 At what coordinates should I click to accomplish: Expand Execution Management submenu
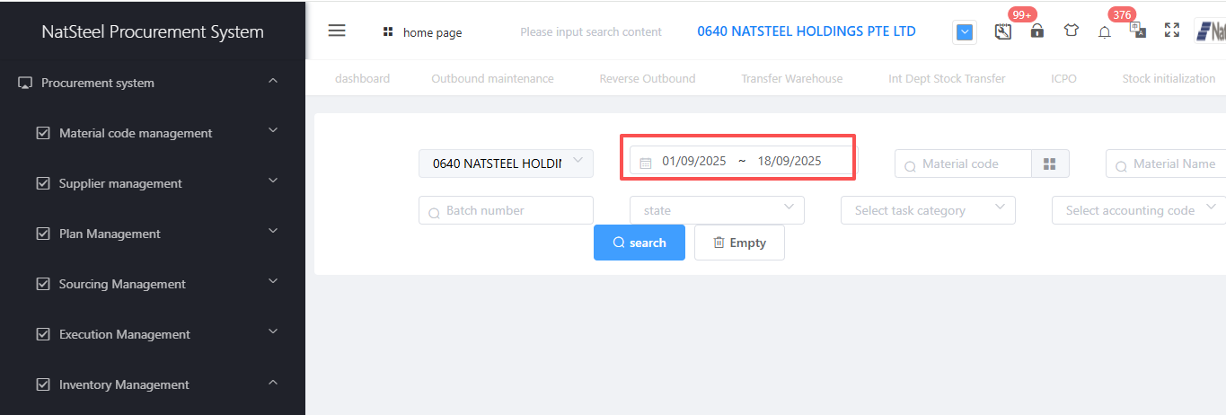click(273, 331)
